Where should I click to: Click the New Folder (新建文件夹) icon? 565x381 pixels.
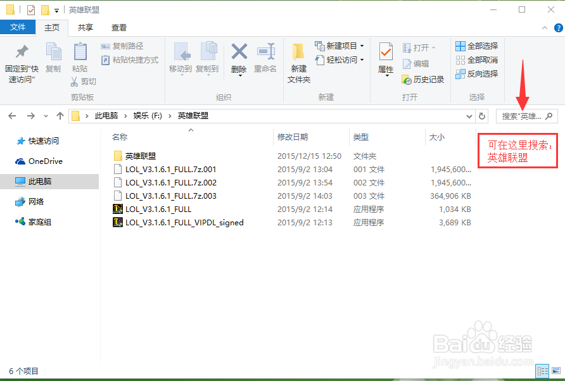click(299, 53)
